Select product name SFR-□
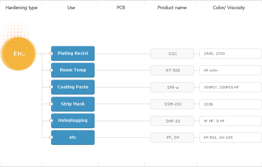Image resolution: width=262 pixels, height=167 pixels. pos(172,87)
